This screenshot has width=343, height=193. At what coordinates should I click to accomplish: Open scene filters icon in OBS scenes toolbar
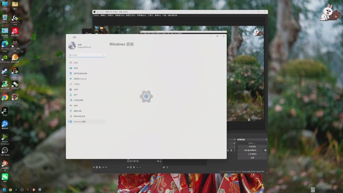point(100,167)
